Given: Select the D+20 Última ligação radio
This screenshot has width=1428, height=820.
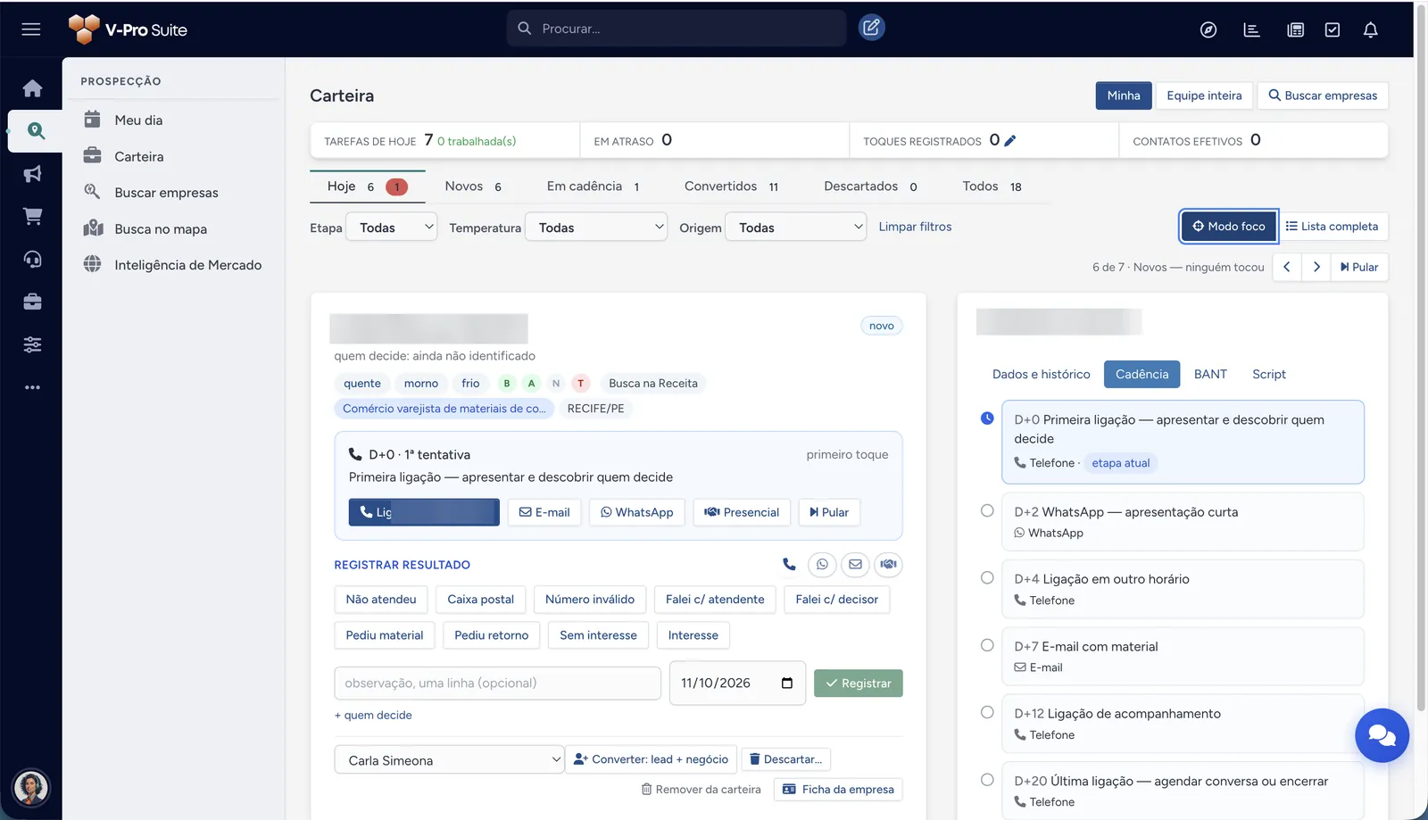Looking at the screenshot, I should pyautogui.click(x=987, y=780).
